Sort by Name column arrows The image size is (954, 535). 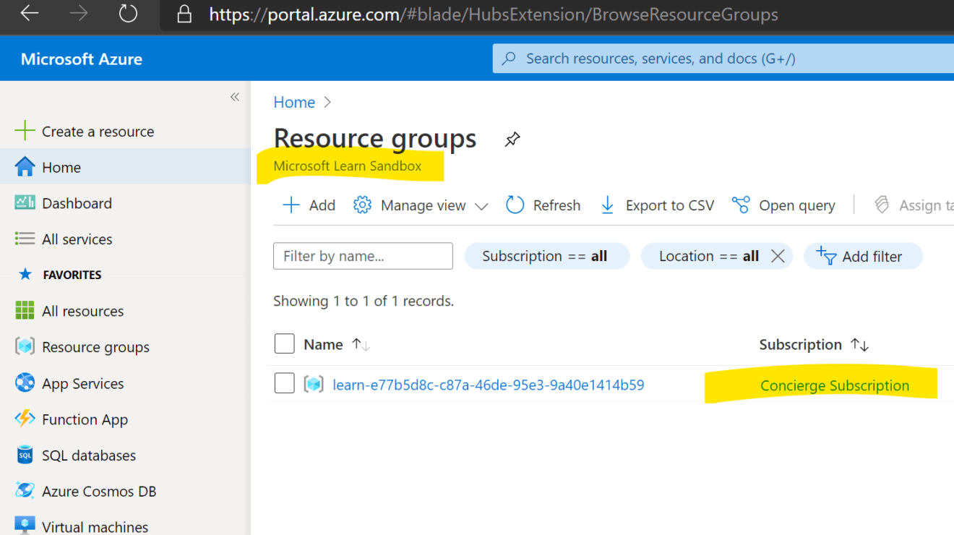pyautogui.click(x=361, y=345)
